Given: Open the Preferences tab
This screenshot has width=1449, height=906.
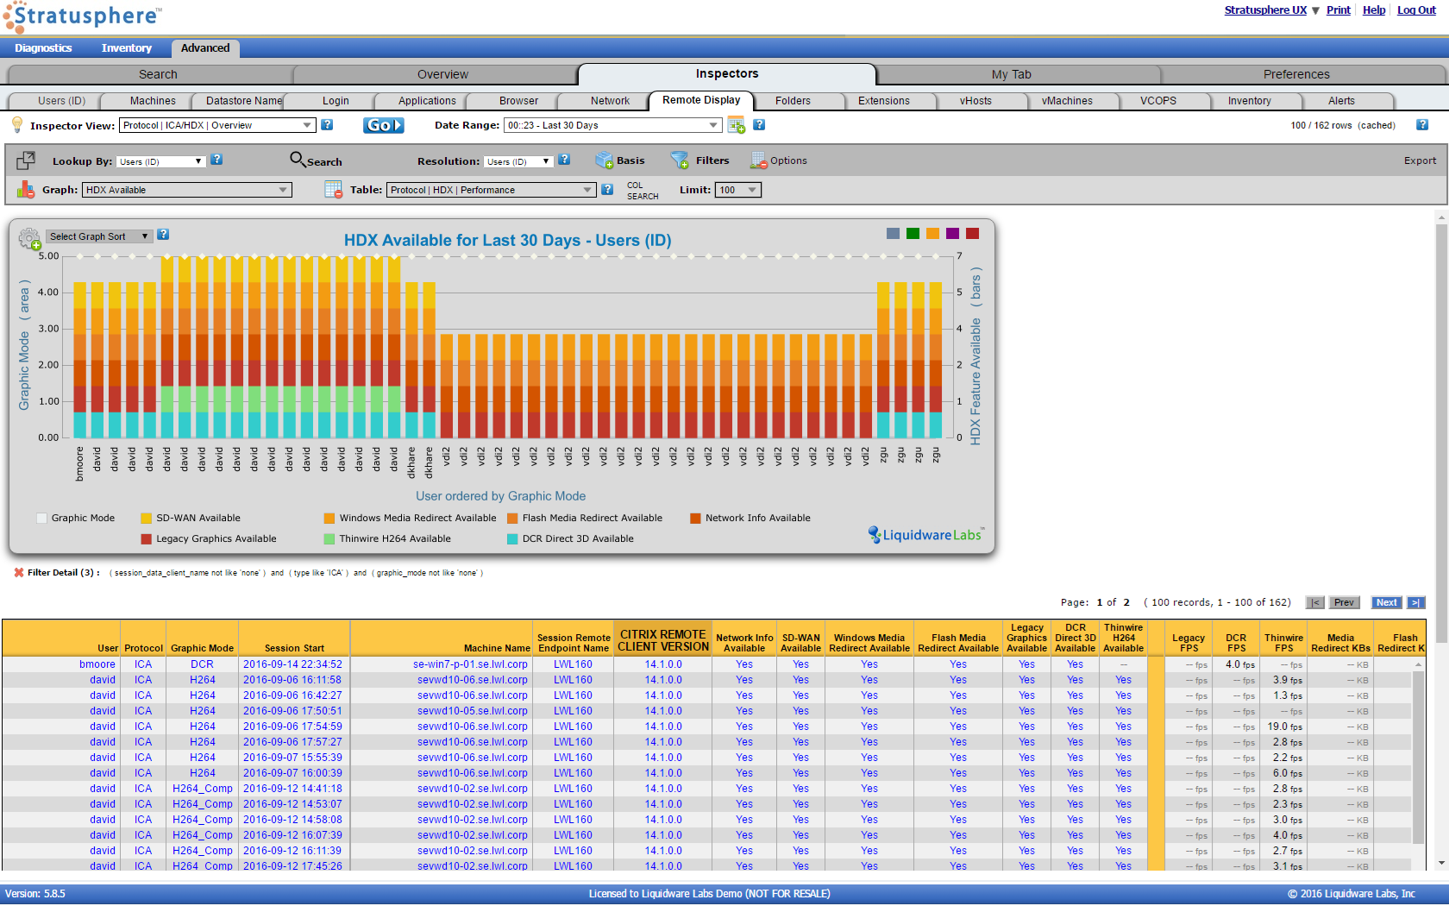Looking at the screenshot, I should pos(1295,75).
